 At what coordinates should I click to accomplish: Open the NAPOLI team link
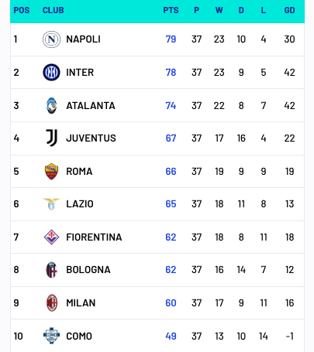83,39
